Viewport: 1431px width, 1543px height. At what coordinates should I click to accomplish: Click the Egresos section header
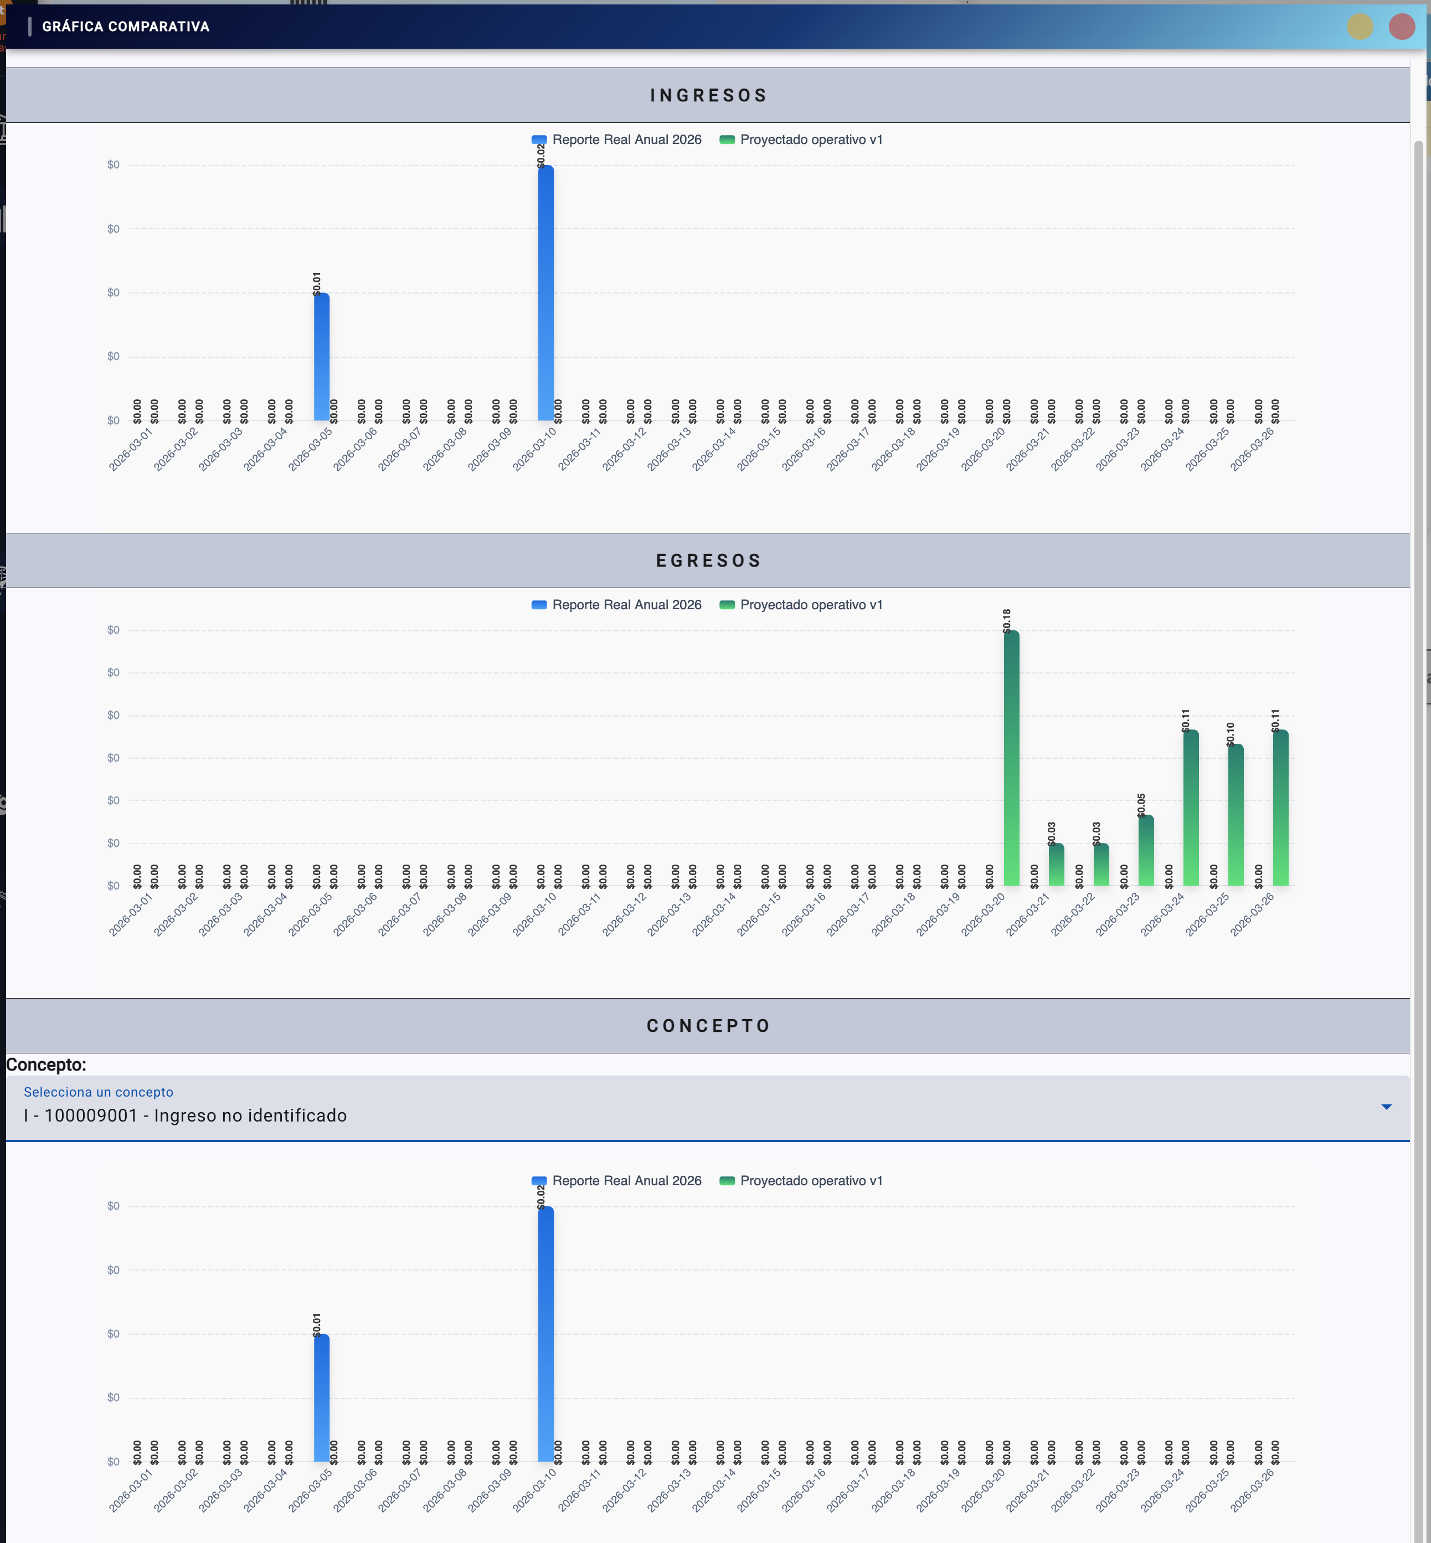pos(708,560)
